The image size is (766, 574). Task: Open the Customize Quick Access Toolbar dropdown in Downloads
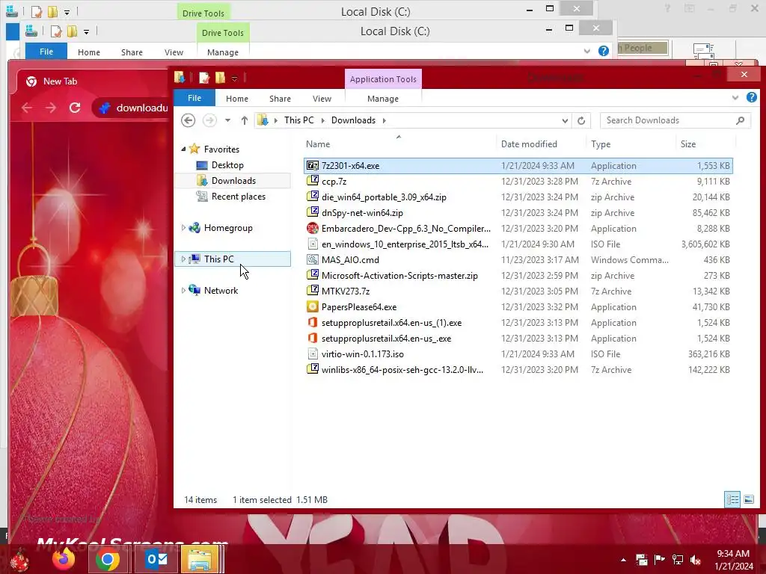pos(234,78)
